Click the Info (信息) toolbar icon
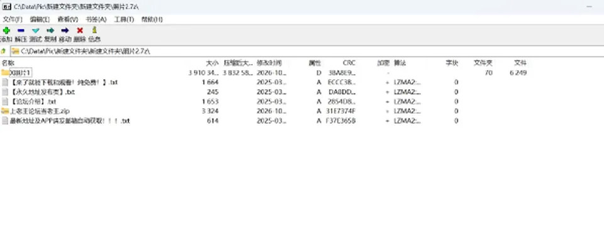This screenshot has height=250, width=604. point(94,30)
